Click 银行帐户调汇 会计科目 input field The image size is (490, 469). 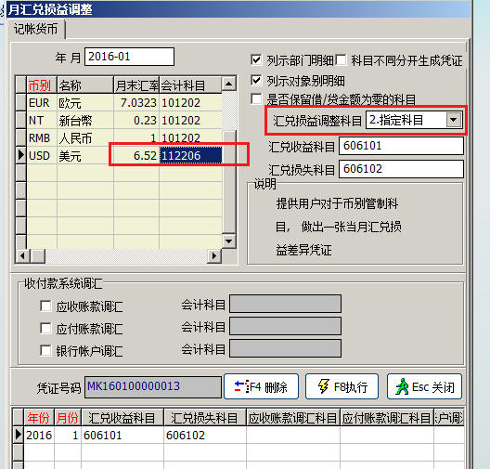click(285, 348)
